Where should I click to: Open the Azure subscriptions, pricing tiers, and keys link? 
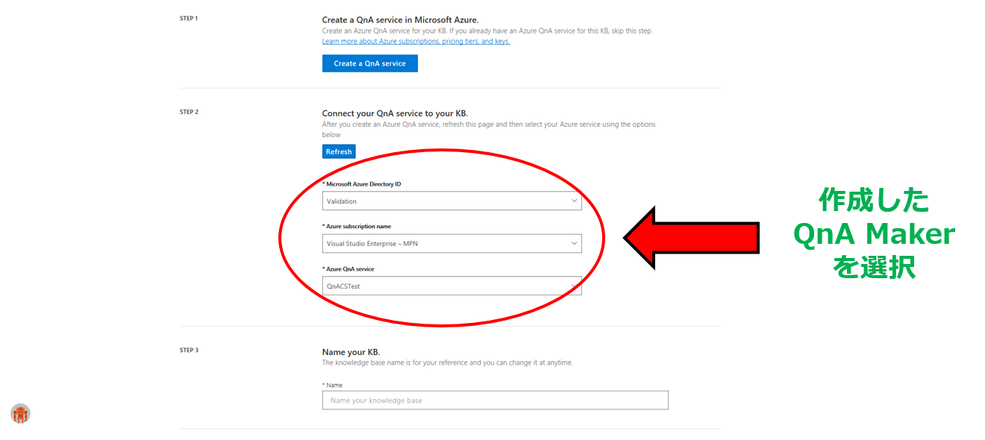click(x=416, y=42)
